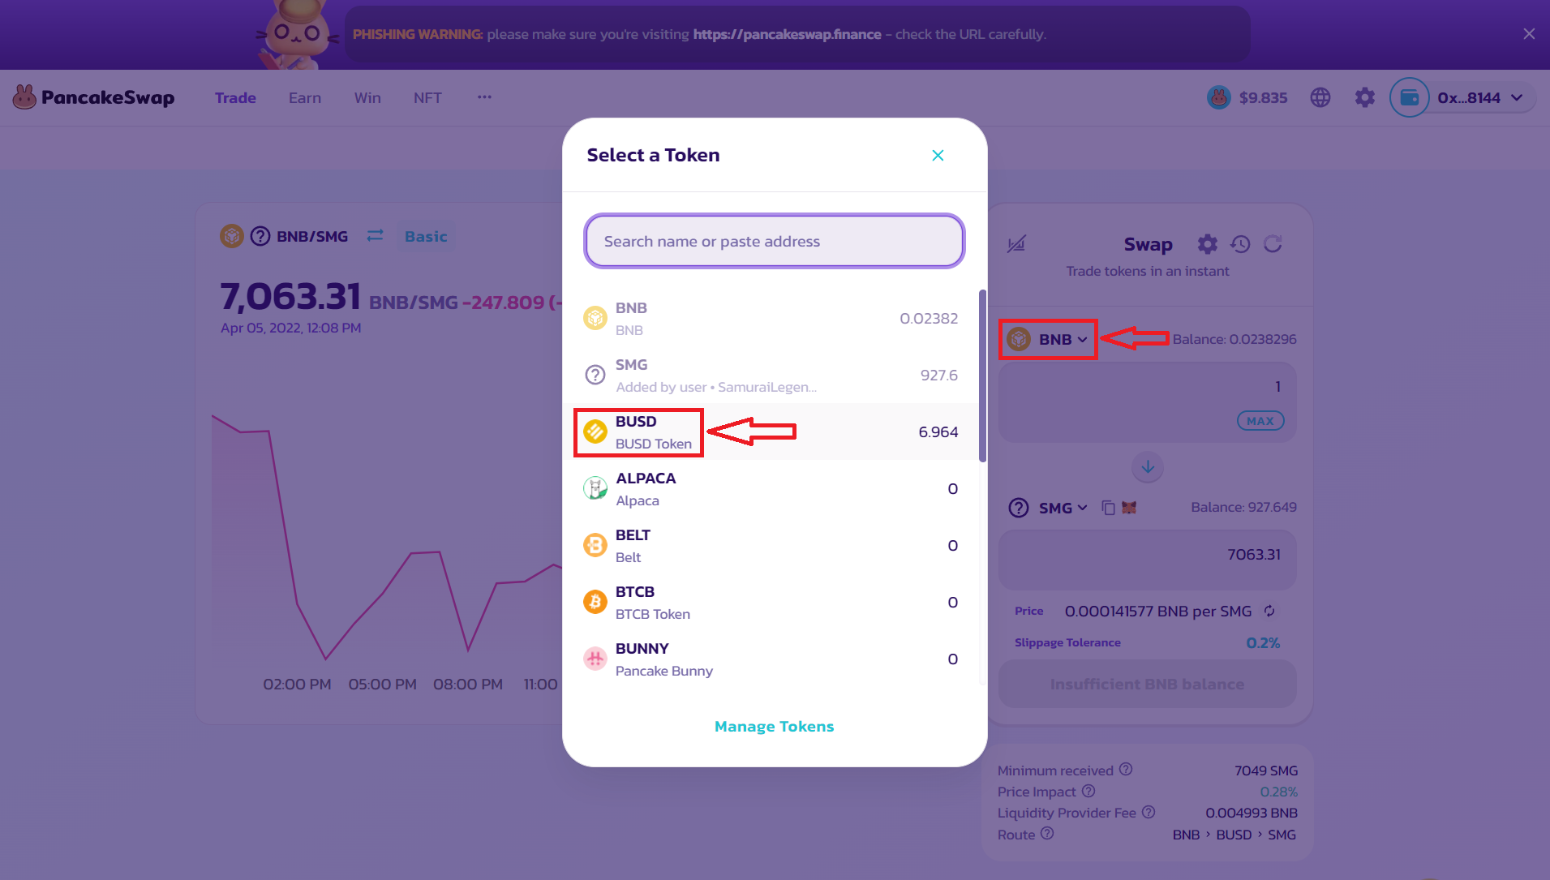Screen dimensions: 1550x880
Task: Select the BUNNY token icon
Action: [x=595, y=659]
